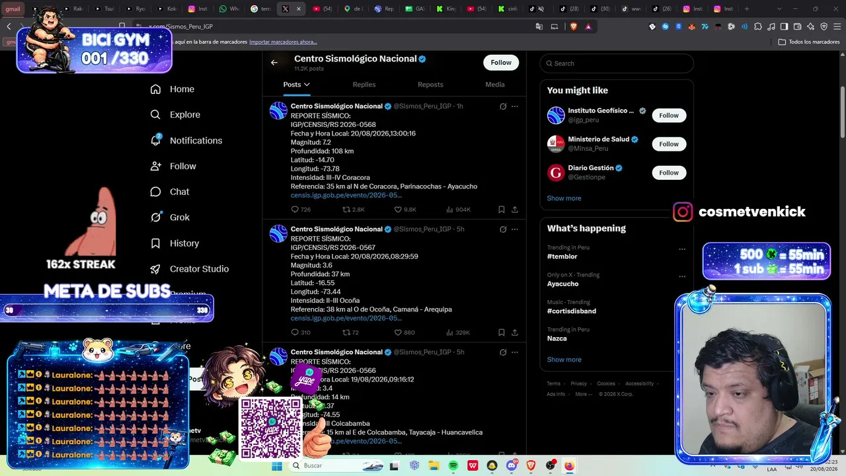
Task: Reply to the Ocoña report with 310 replies
Action: (x=301, y=333)
